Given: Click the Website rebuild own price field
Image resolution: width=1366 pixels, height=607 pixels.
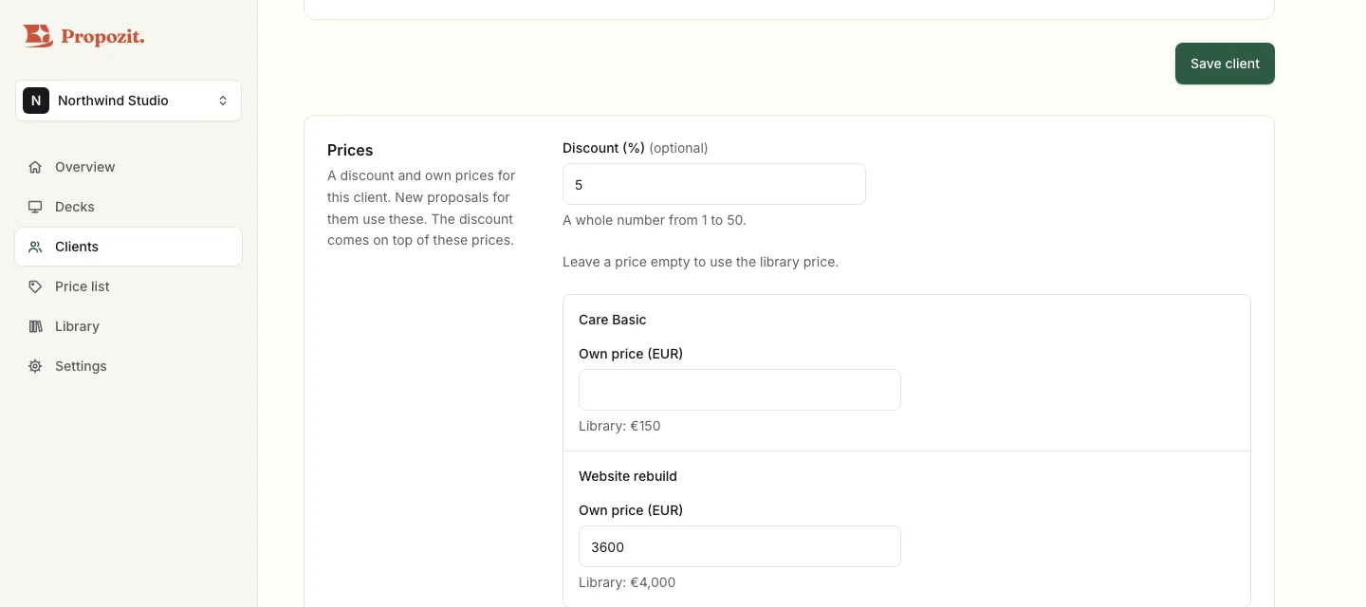Looking at the screenshot, I should [740, 546].
